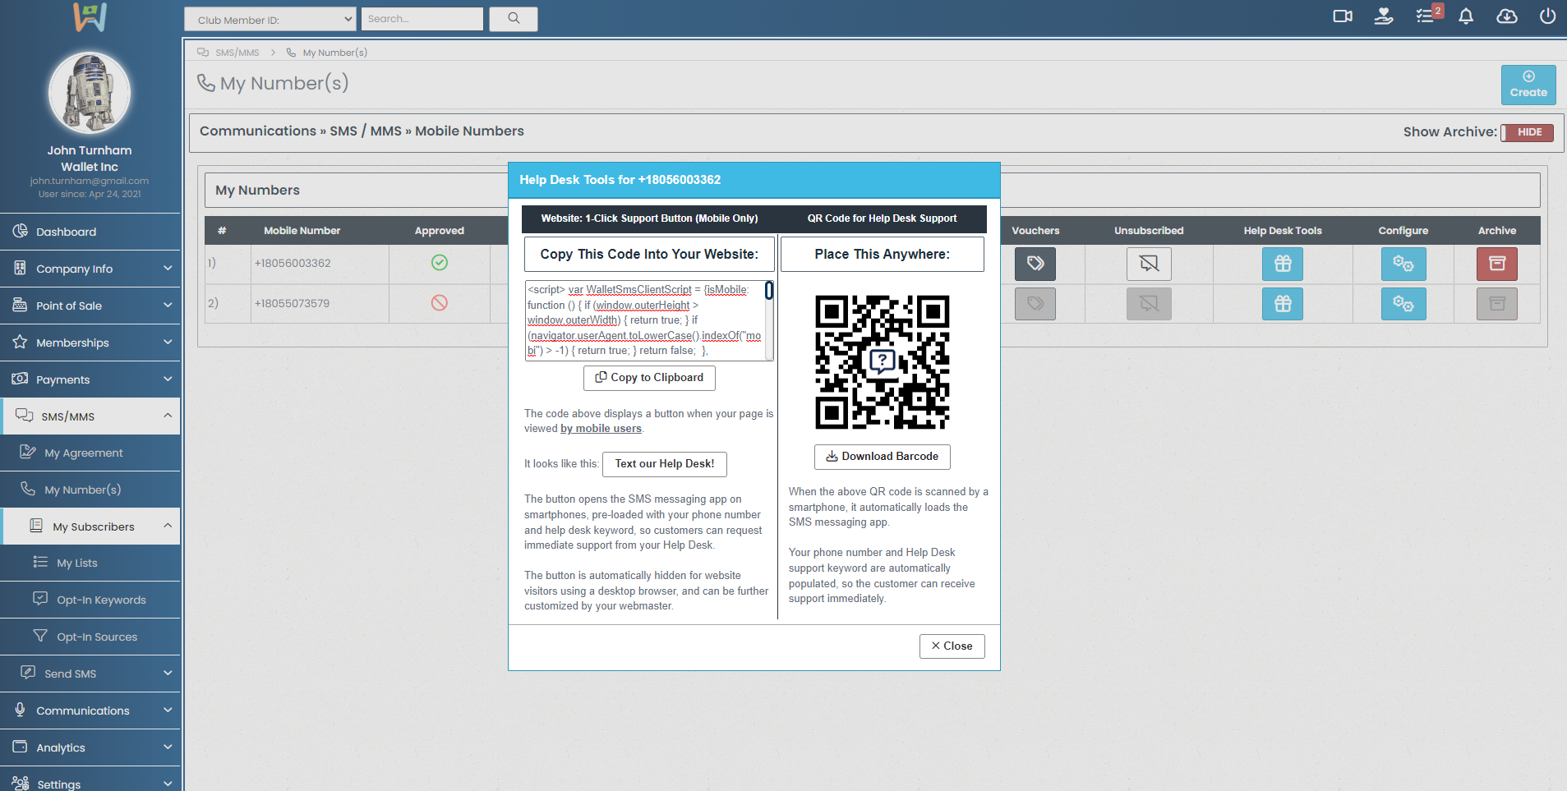Viewport: 1567px width, 791px height.
Task: Expand Payments sidebar menu
Action: [90, 379]
